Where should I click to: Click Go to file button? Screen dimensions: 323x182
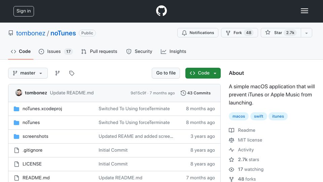(x=166, y=73)
